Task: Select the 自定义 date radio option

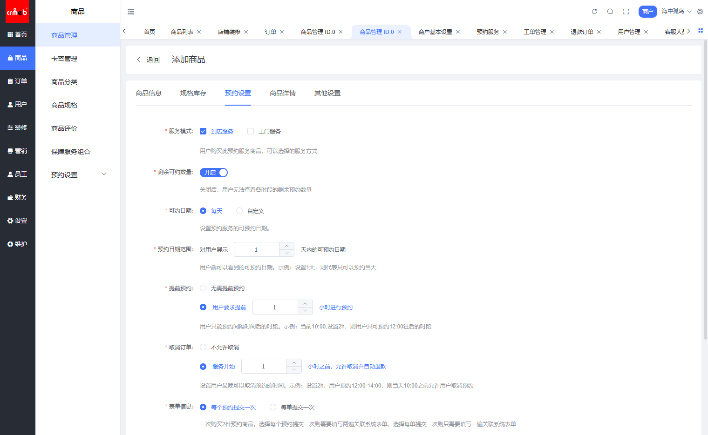Action: coord(239,211)
